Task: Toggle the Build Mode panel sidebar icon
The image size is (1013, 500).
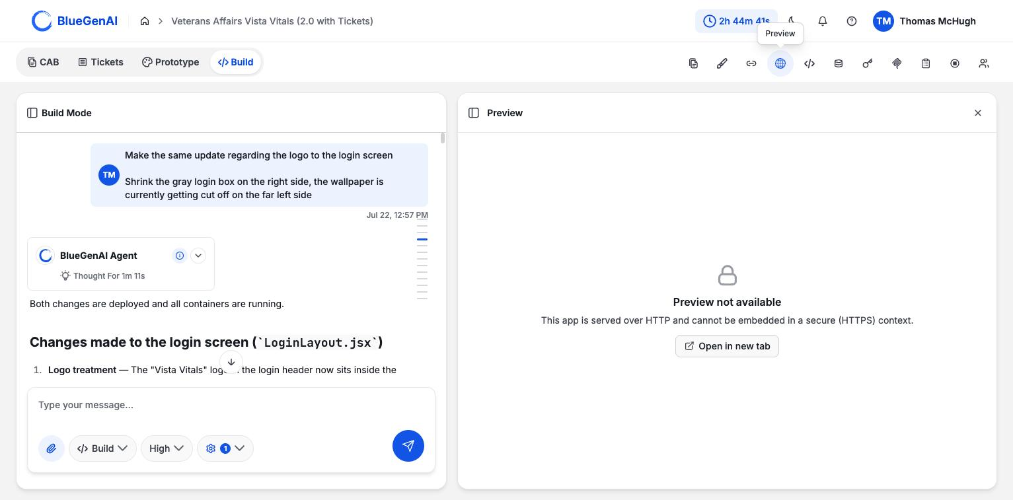Action: pos(32,113)
